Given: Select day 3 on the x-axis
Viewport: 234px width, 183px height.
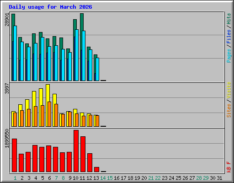Looking at the screenshot, I should 29,178.
